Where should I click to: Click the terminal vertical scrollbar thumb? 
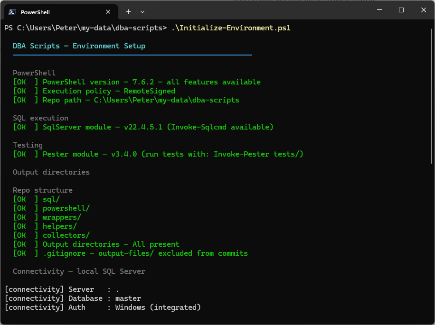(432, 96)
